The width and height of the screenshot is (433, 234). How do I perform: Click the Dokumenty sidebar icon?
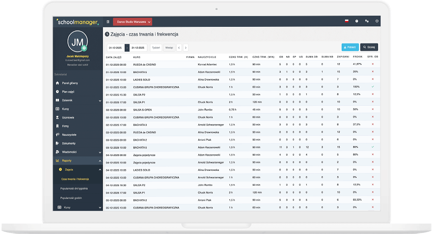[x=57, y=143]
